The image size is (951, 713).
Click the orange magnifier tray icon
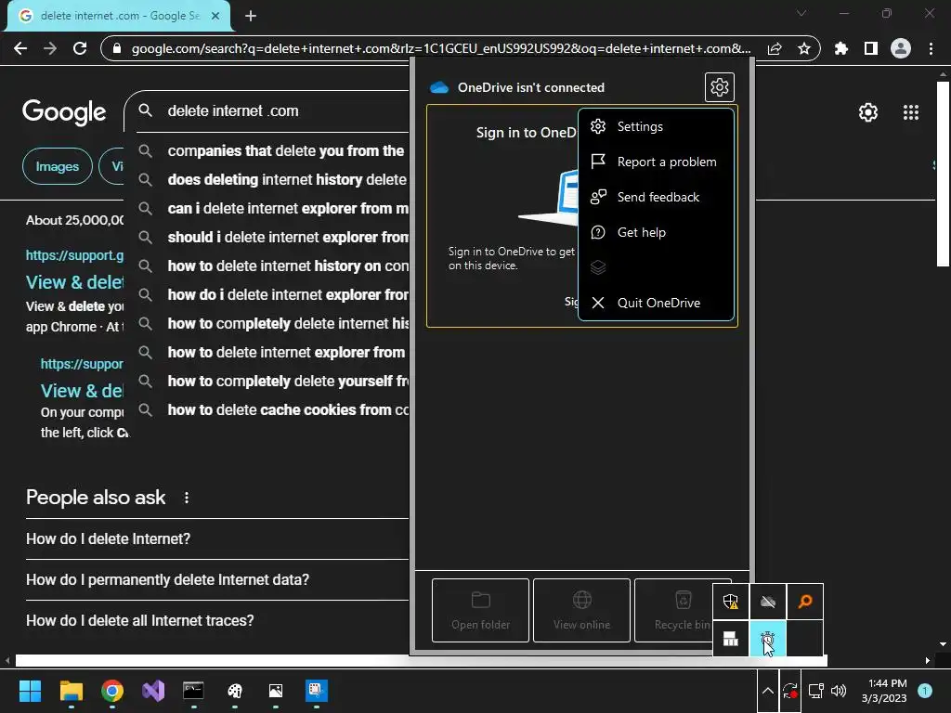click(x=805, y=602)
